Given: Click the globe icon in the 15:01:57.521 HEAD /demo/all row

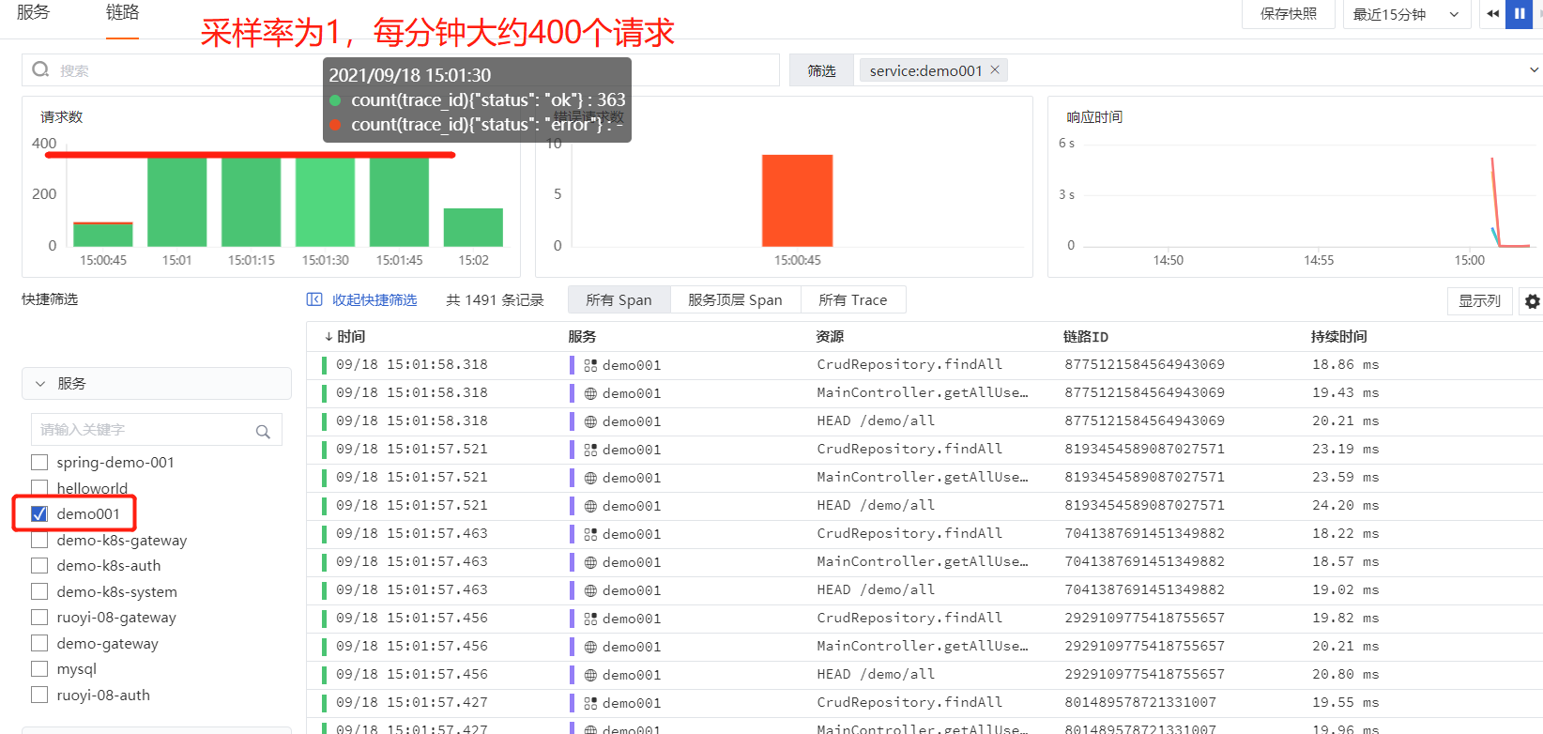Looking at the screenshot, I should click(x=590, y=506).
